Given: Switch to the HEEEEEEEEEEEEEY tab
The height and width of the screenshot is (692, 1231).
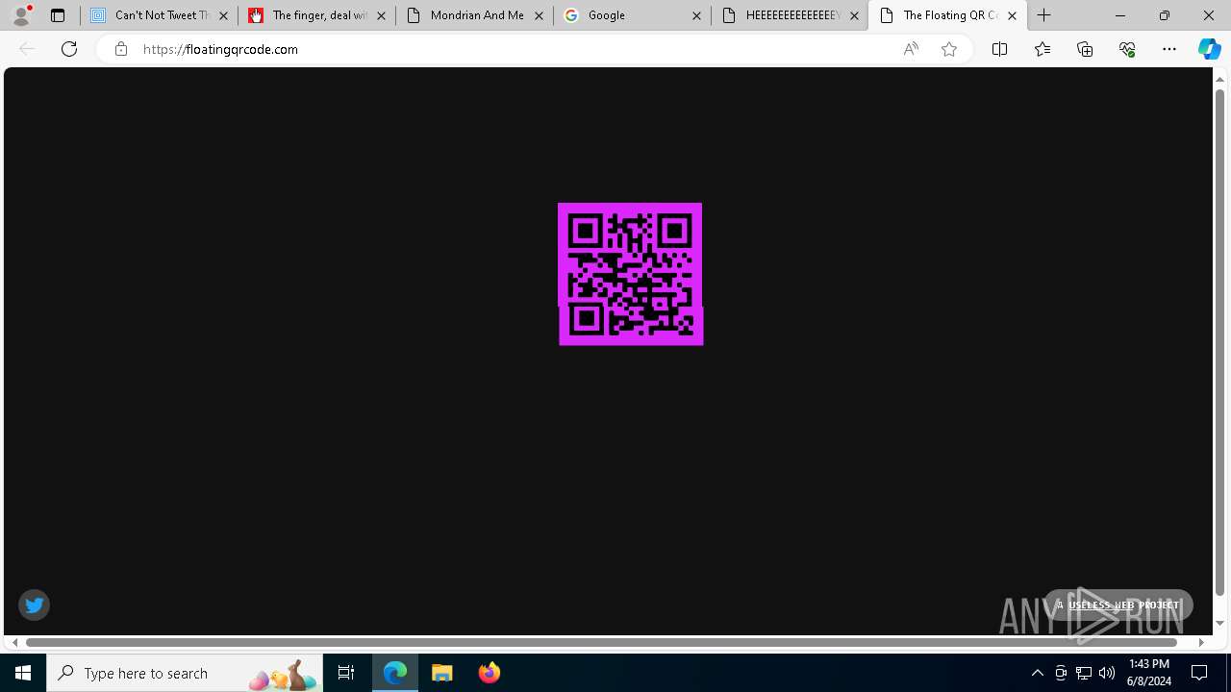Looking at the screenshot, I should click(x=790, y=15).
